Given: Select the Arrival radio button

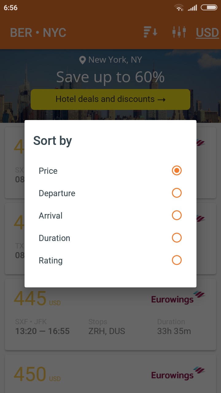Looking at the screenshot, I should (x=177, y=215).
